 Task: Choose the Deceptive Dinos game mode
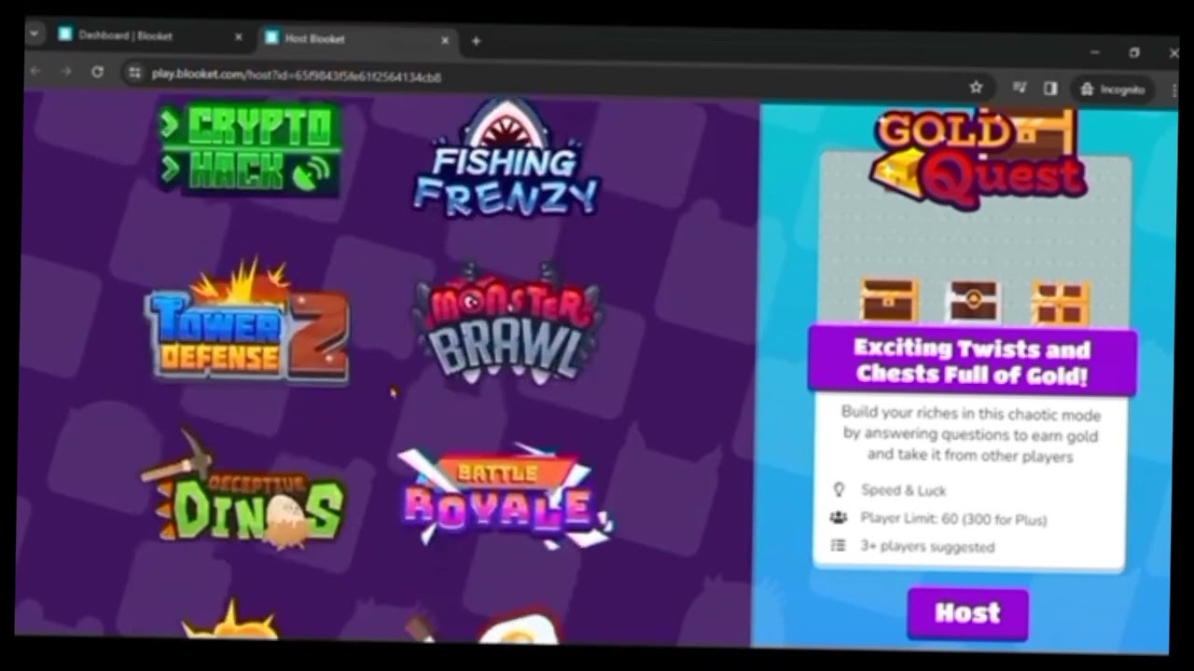[x=244, y=491]
